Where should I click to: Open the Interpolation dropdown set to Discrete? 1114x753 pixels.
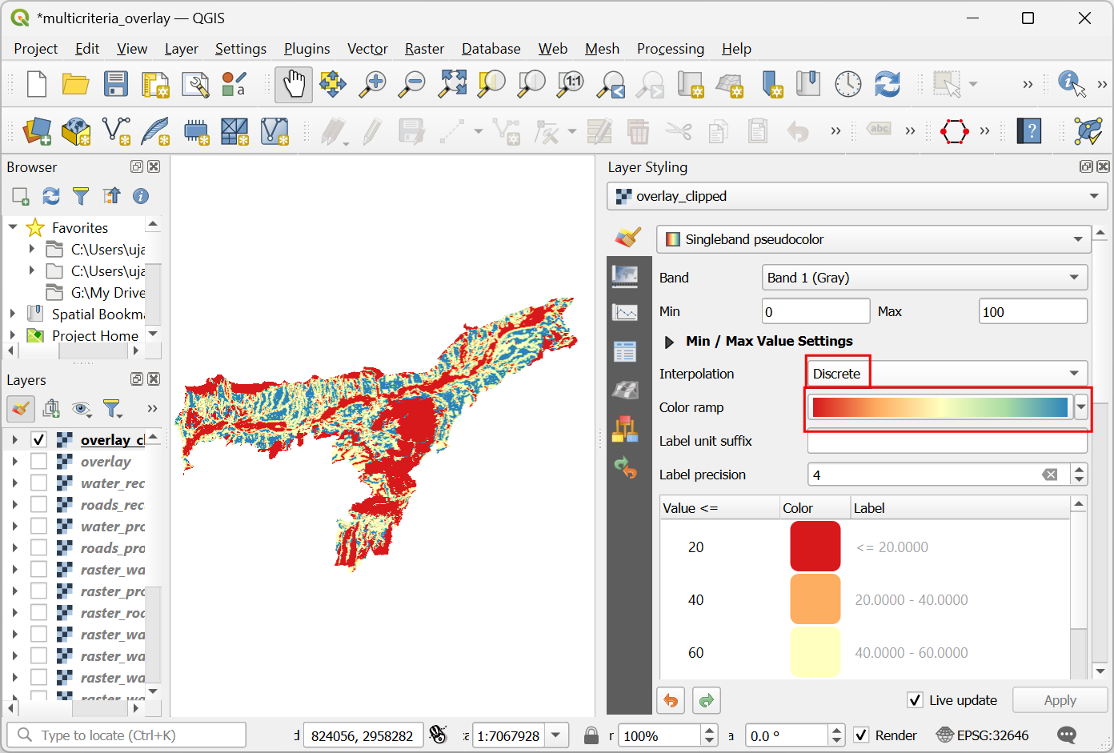click(x=947, y=374)
